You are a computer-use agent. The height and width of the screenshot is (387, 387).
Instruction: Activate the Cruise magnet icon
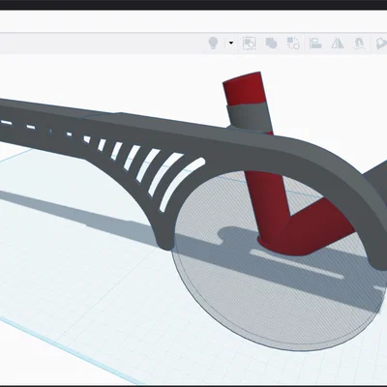pos(359,44)
